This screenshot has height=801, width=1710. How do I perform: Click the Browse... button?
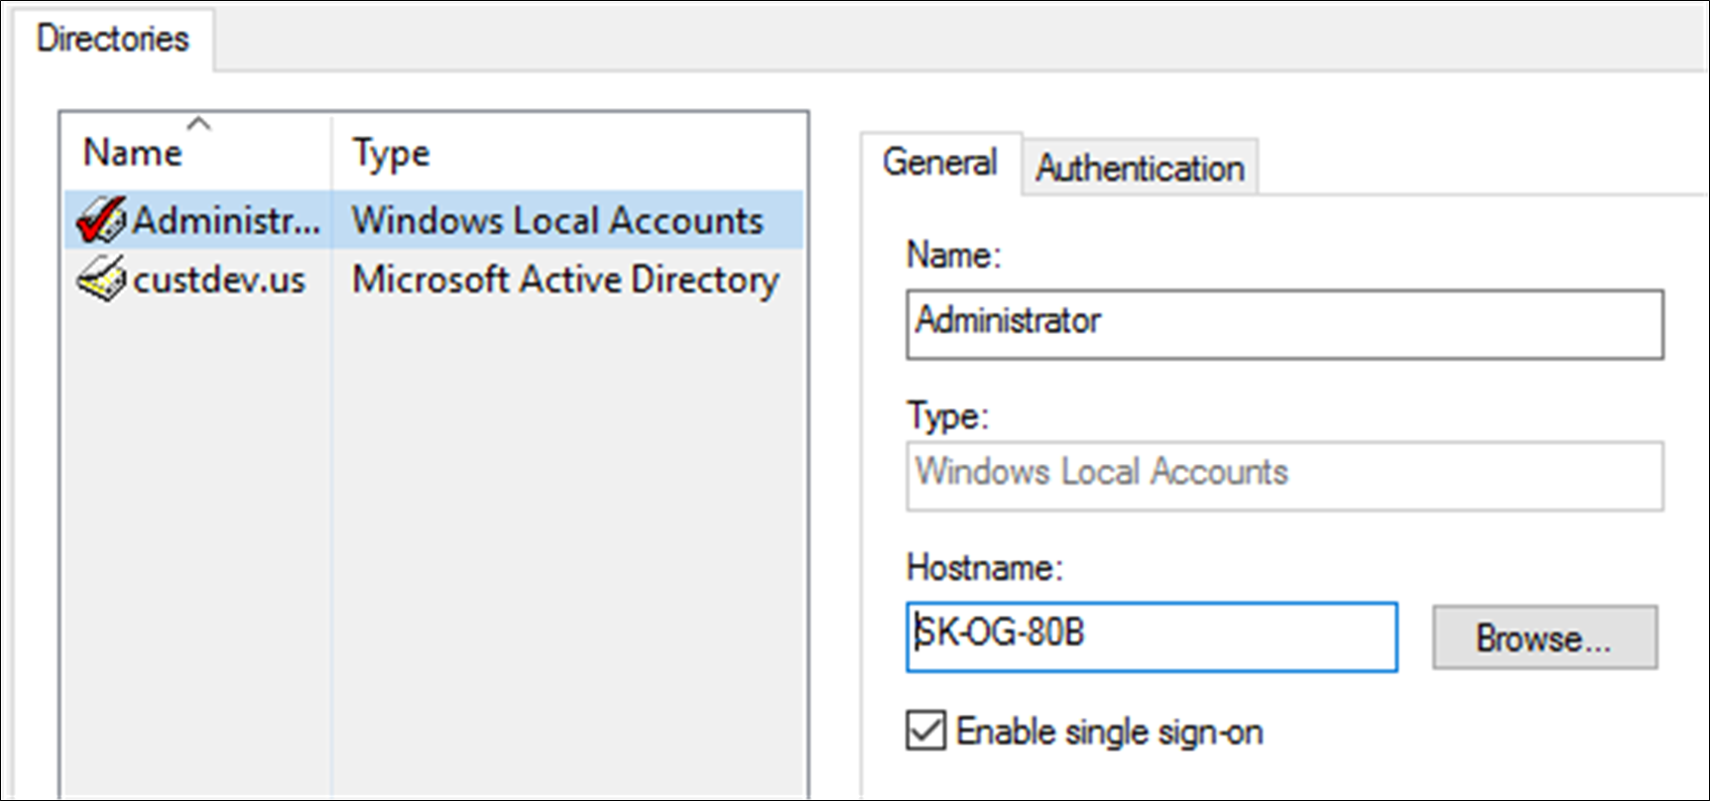coord(1544,637)
